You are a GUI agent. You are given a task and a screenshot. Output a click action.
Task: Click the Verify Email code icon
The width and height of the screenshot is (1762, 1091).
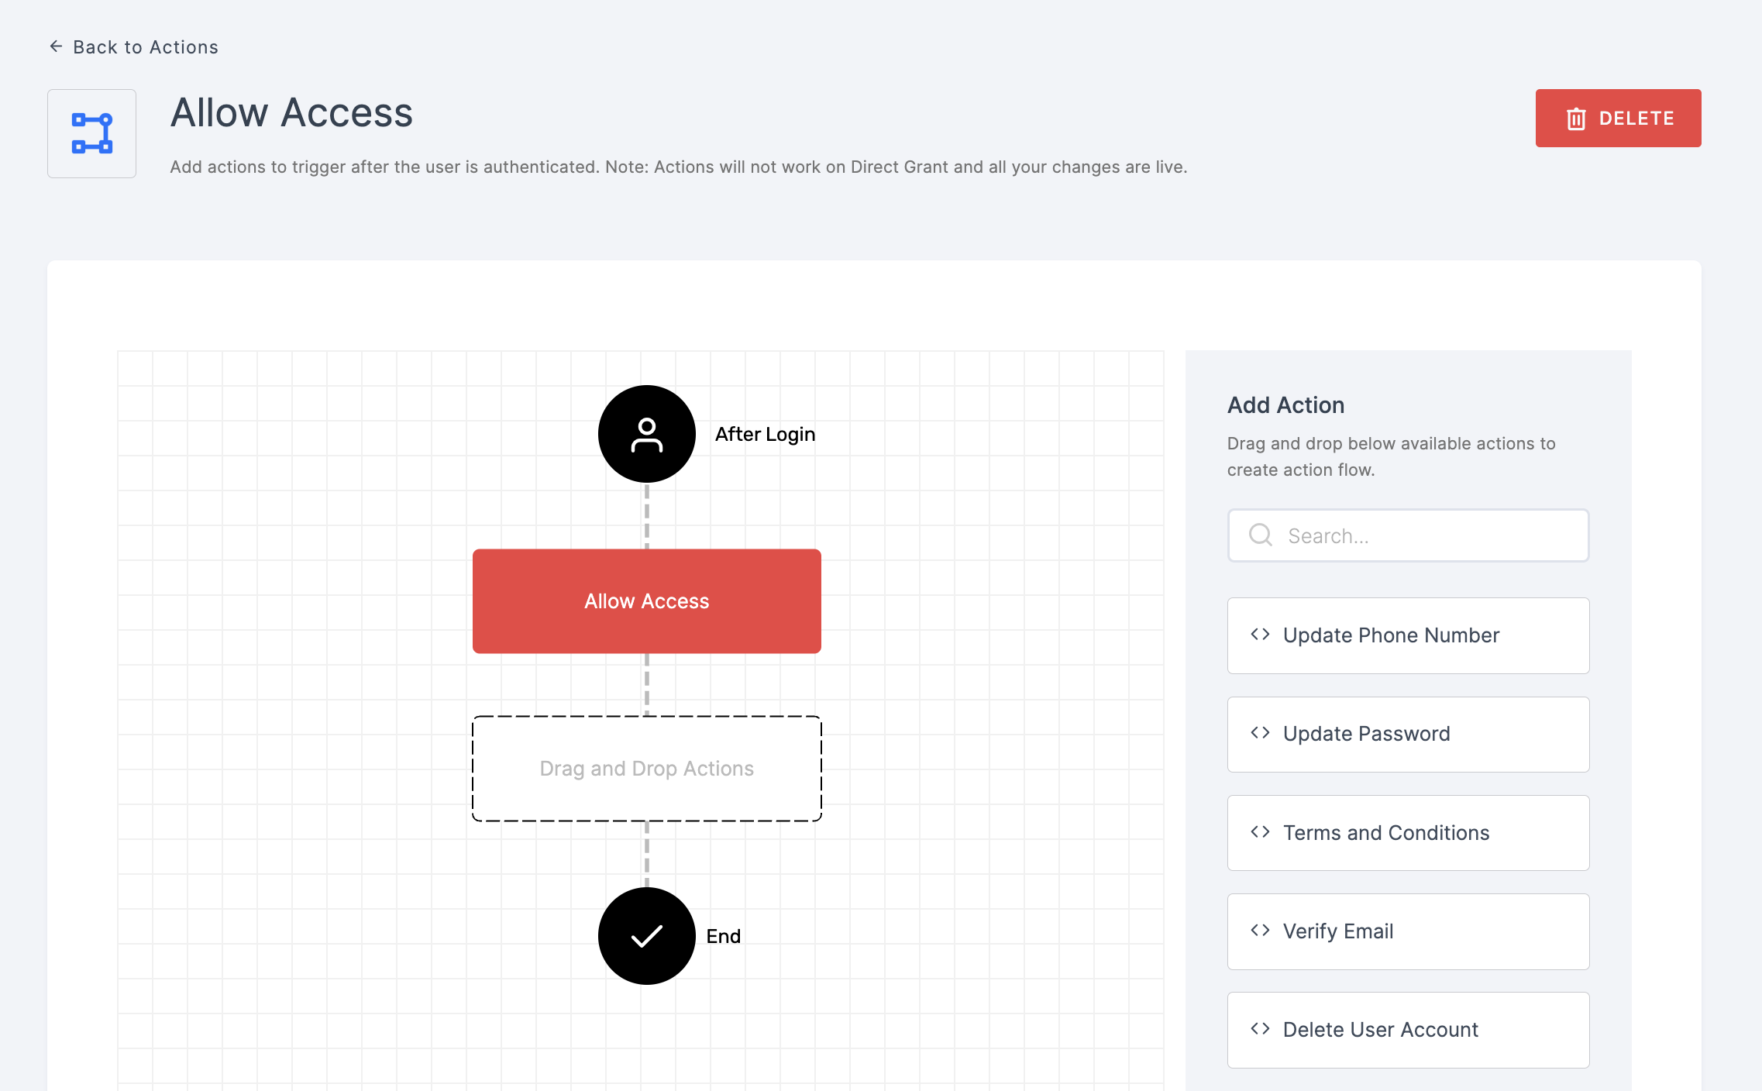click(1260, 930)
